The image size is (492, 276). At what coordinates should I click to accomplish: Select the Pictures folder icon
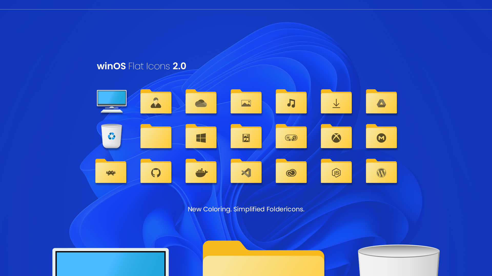(x=246, y=102)
